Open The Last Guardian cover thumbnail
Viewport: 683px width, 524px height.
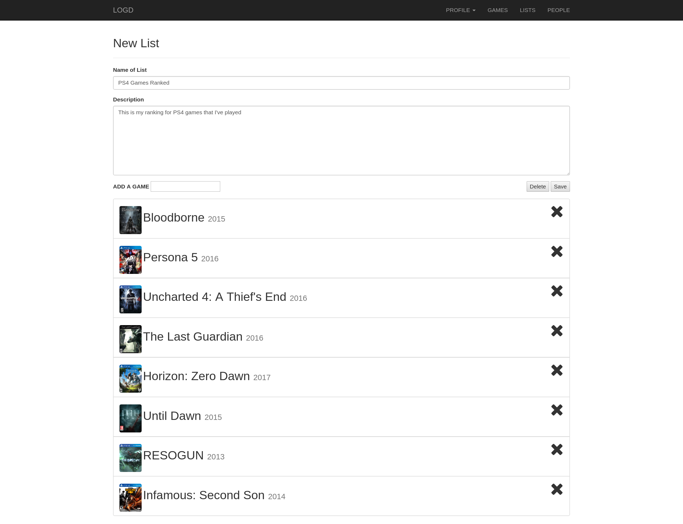130,339
